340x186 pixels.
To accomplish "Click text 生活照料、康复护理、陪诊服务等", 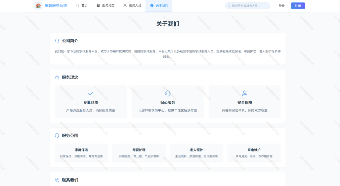I will [197, 156].
